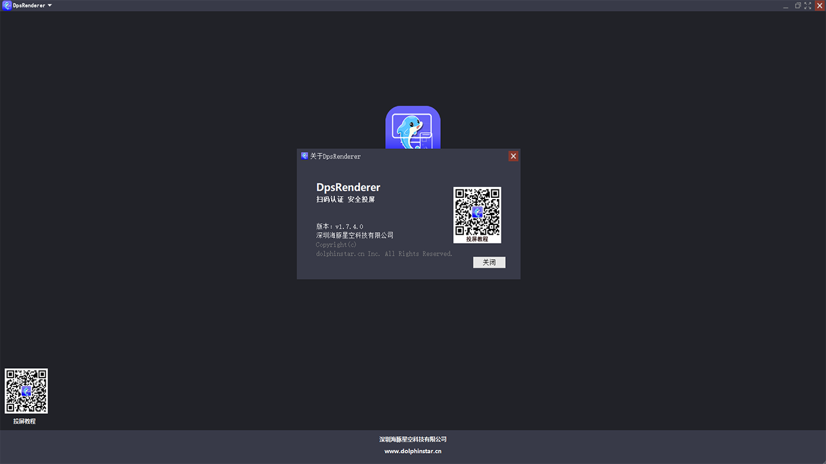Click the 深圳海豚星空科技有限公司 footer text

click(413, 439)
